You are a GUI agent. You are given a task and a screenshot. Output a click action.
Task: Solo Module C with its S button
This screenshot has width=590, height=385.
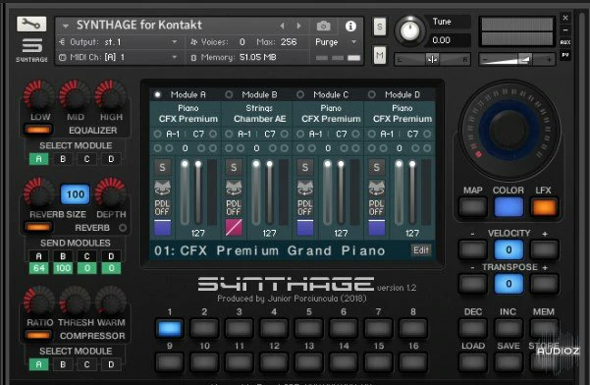pos(305,167)
